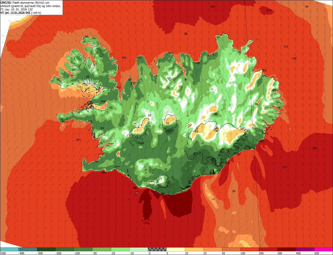This screenshot has width=333, height=255.
Task: Select the highland value 11
Action: tap(212, 89)
